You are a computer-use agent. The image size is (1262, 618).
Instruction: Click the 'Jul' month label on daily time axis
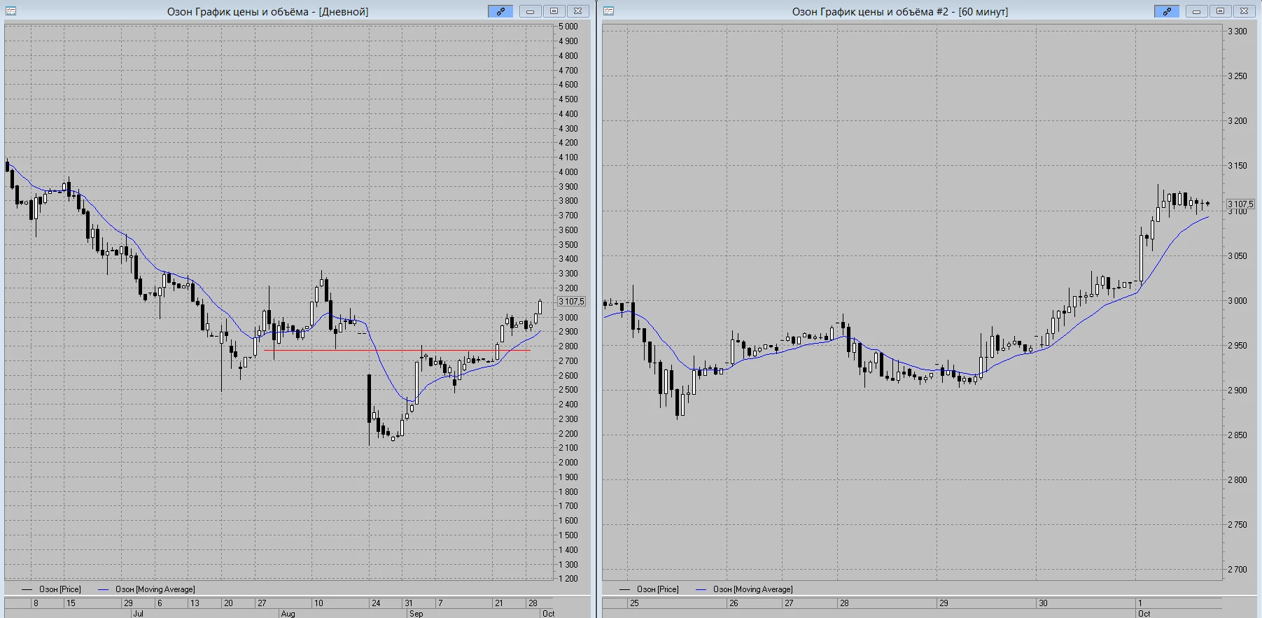pyautogui.click(x=138, y=613)
